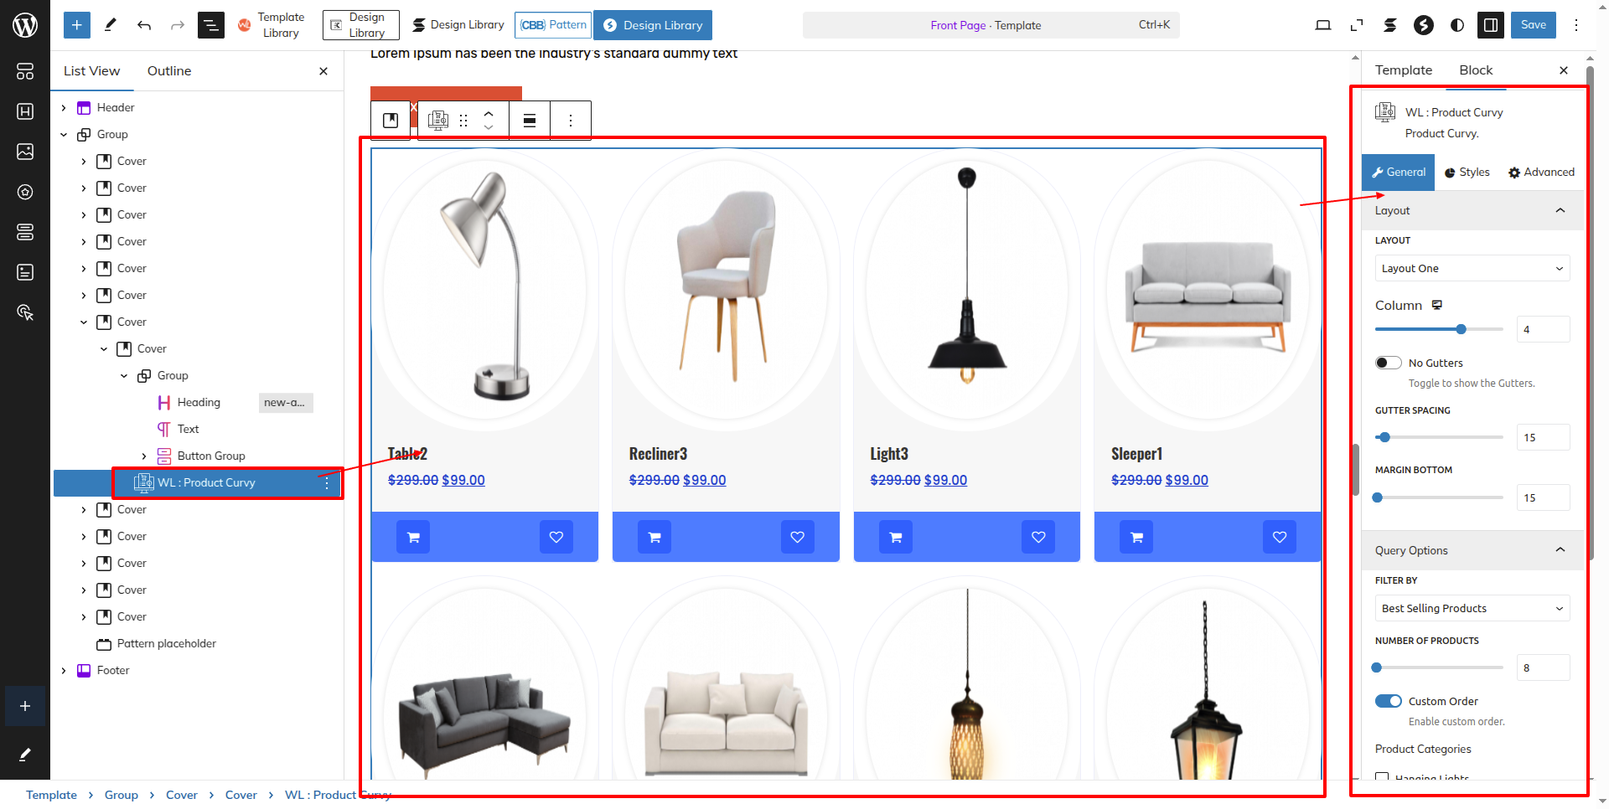Open options for WL : Product Curvy row
1609x809 pixels.
[327, 483]
